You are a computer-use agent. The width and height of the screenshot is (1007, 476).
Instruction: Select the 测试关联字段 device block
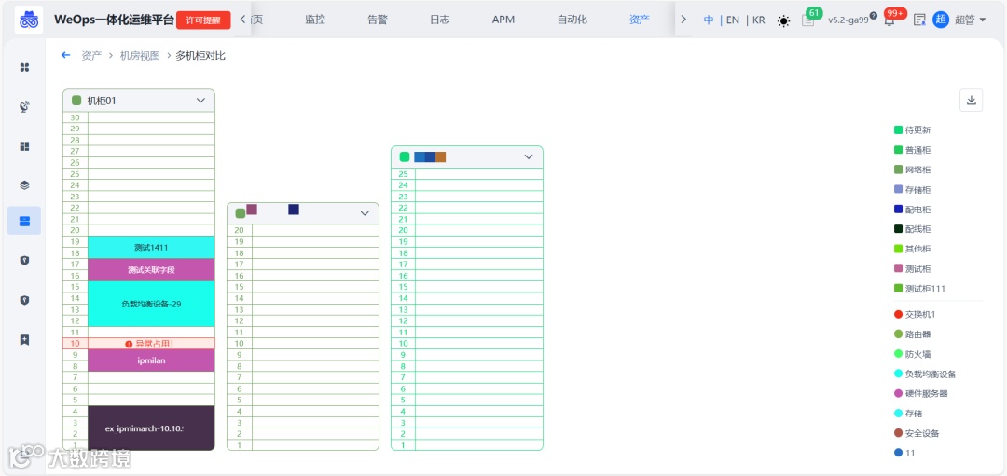[151, 270]
